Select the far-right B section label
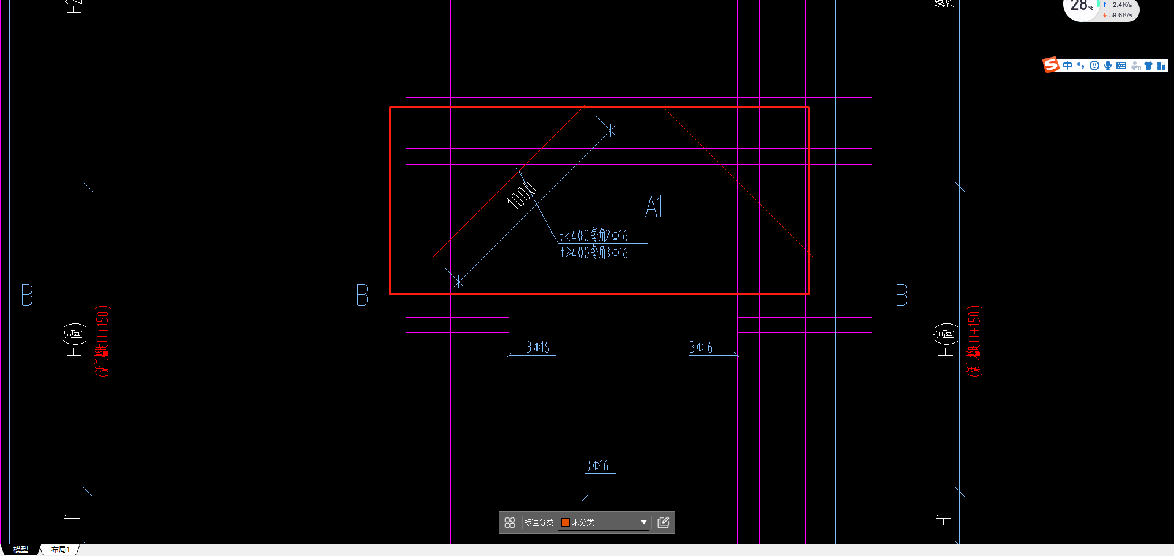This screenshot has height=556, width=1174. point(902,295)
